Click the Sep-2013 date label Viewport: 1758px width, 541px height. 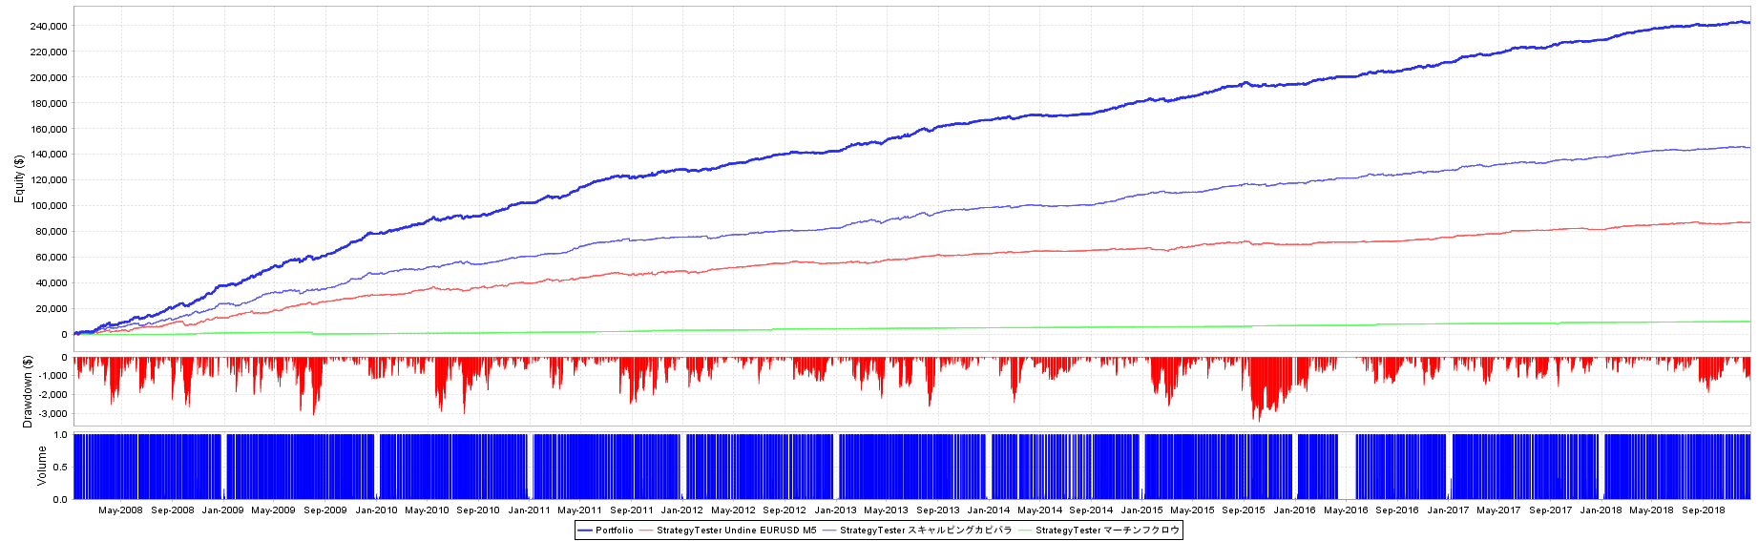[938, 510]
